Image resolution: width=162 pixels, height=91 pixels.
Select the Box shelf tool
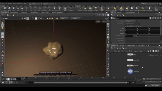click(x=5, y=9)
